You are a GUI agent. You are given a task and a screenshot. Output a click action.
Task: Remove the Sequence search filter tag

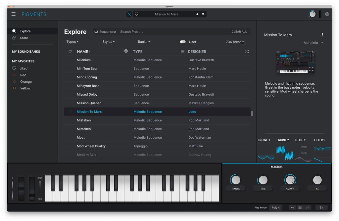click(x=115, y=32)
